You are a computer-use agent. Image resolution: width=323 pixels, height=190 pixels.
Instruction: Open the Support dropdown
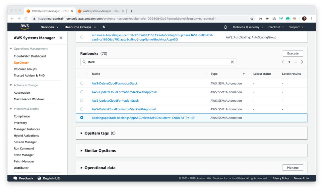point(296,27)
